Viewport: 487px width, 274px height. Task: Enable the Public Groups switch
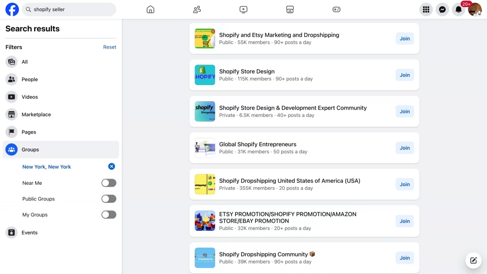pos(109,198)
